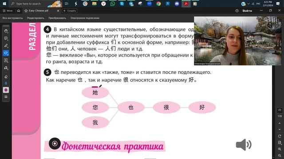Open page display options icon
This screenshot has width=284, height=159.
(x=280, y=143)
